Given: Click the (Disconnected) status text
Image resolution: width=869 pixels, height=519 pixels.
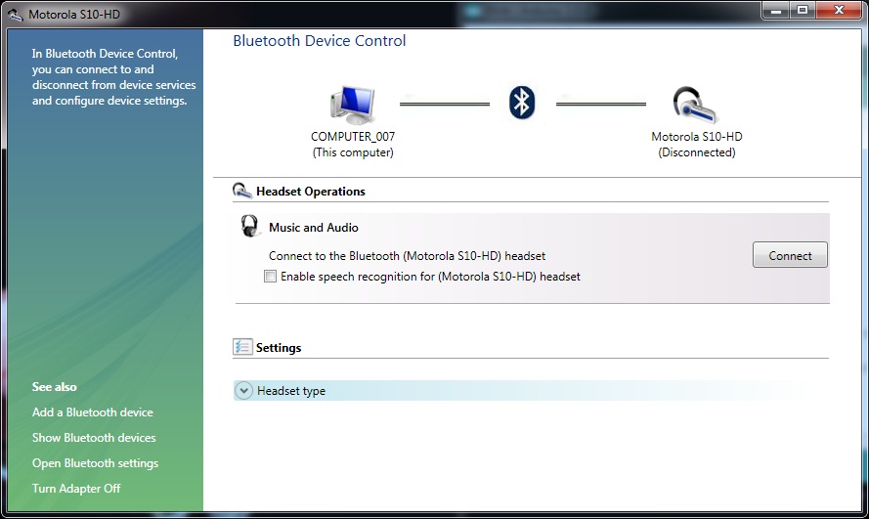Looking at the screenshot, I should [x=697, y=152].
